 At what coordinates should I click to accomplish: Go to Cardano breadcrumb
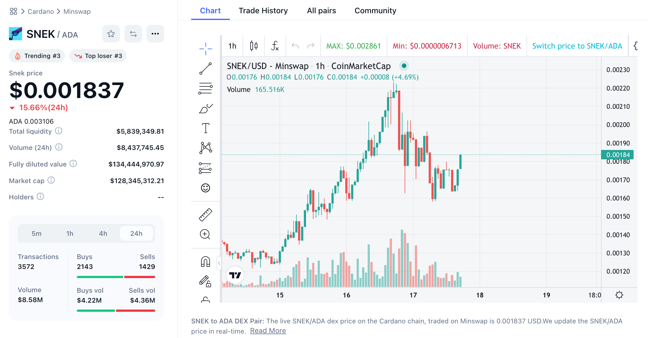tap(41, 11)
